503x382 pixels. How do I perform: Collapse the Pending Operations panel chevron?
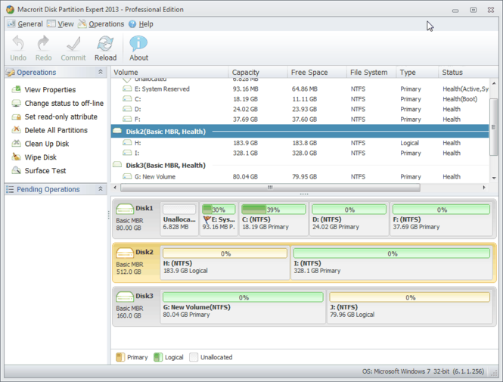point(101,189)
